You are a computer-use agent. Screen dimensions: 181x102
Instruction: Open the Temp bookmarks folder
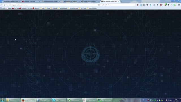tap(48, 8)
